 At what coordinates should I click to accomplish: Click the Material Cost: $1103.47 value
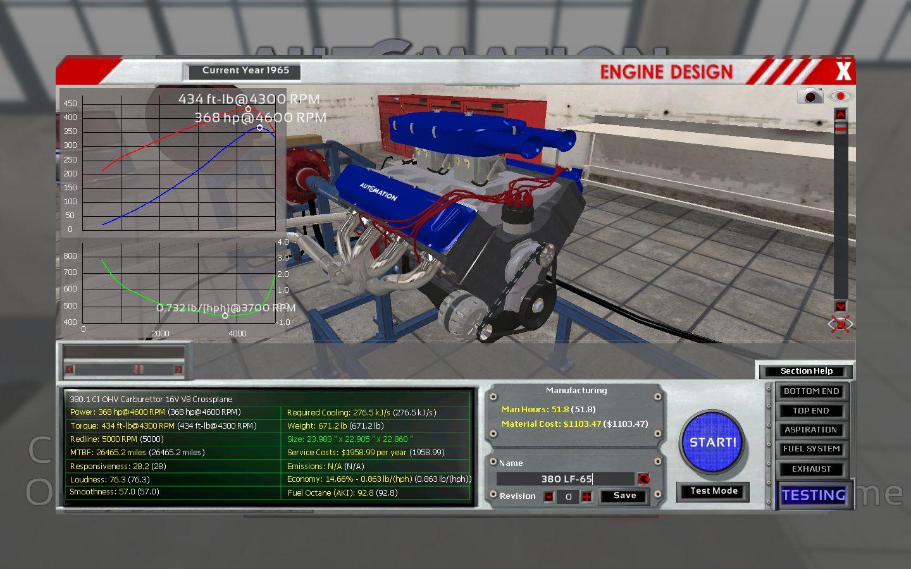point(574,424)
